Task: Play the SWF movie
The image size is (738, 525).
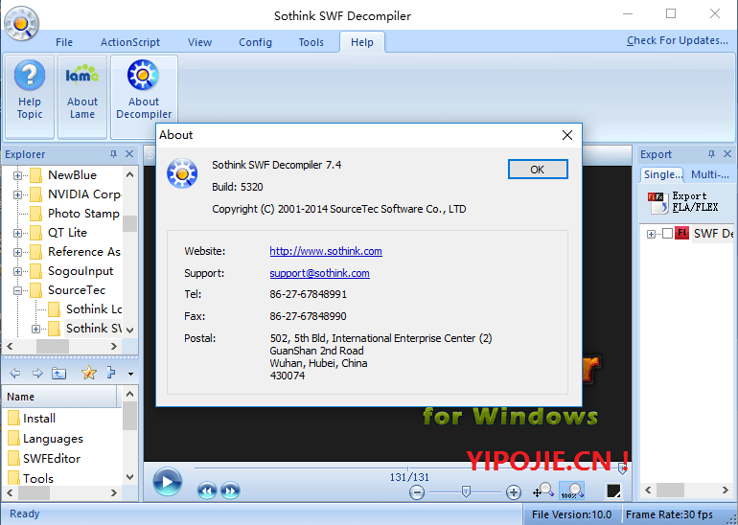Action: [167, 482]
